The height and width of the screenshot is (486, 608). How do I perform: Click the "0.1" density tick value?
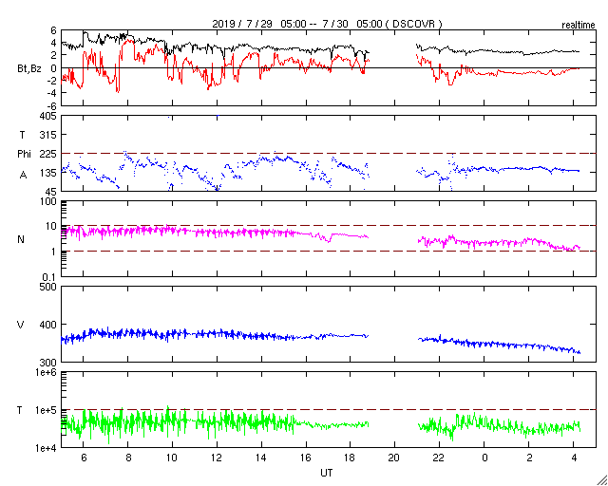49,277
